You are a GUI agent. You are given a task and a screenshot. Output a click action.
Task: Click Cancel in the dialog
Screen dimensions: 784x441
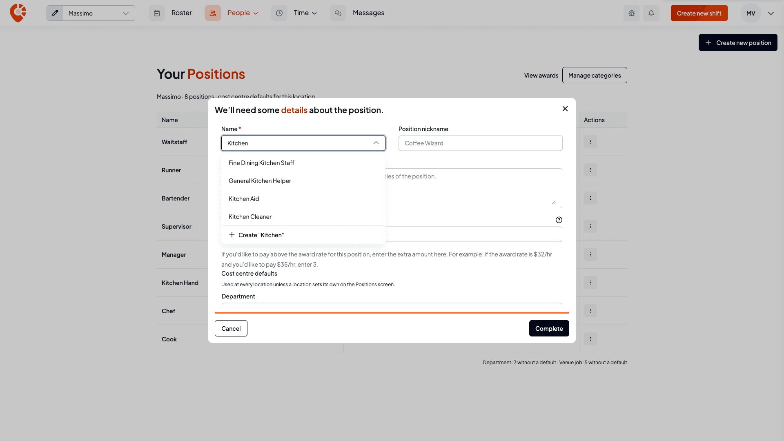(231, 328)
